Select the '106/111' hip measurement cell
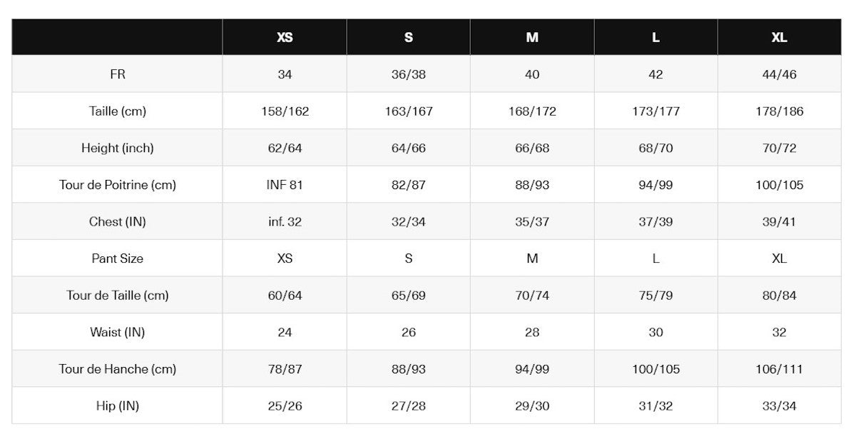Viewport: 856px width, 437px height. pyautogui.click(x=779, y=369)
